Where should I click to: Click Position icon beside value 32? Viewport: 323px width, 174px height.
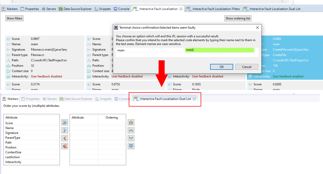click(x=8, y=66)
